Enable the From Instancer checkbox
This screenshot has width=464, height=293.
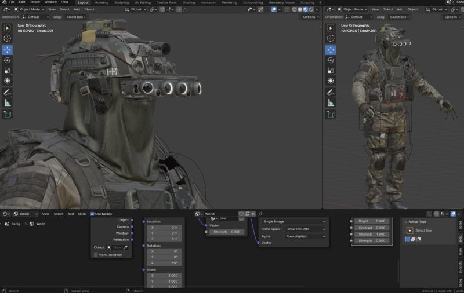click(x=95, y=255)
